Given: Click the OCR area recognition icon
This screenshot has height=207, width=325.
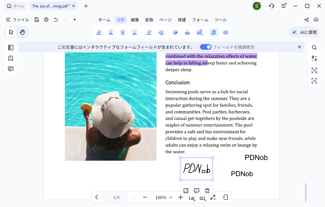Looking at the screenshot, I should click(x=314, y=70).
